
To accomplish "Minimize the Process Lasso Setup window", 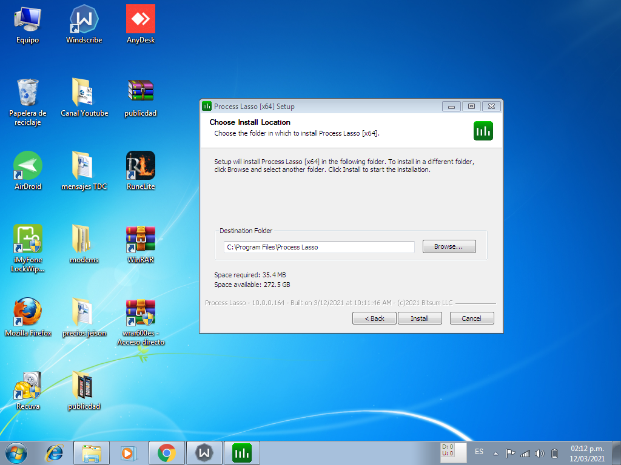I will pos(451,107).
